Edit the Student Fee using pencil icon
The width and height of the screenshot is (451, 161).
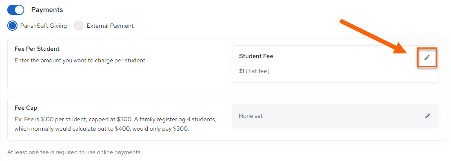427,58
